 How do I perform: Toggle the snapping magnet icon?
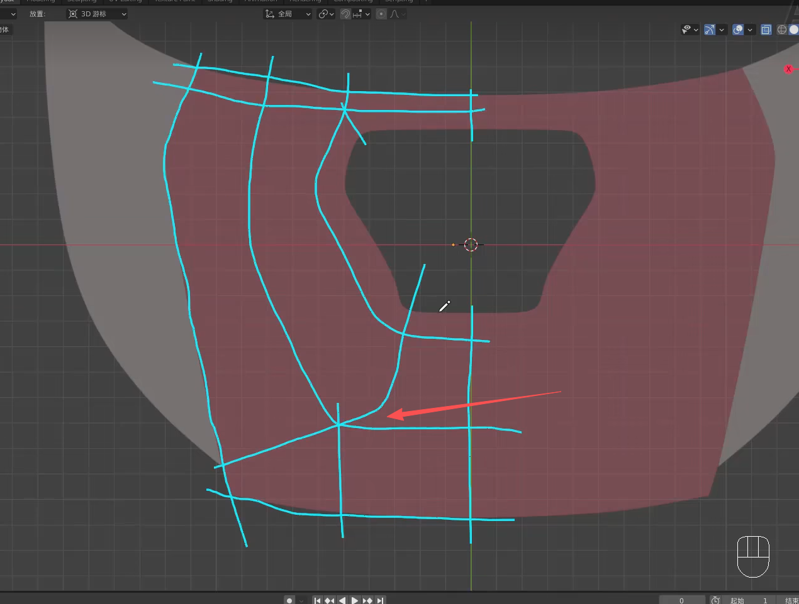[345, 14]
